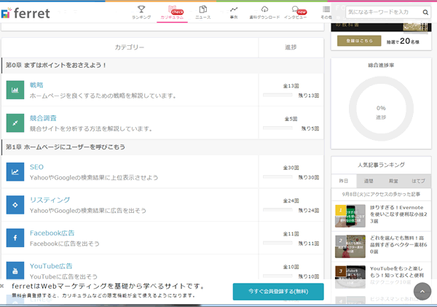
Task: Click the 今すぐ会員登録する(無料) button
Action: 278,292
